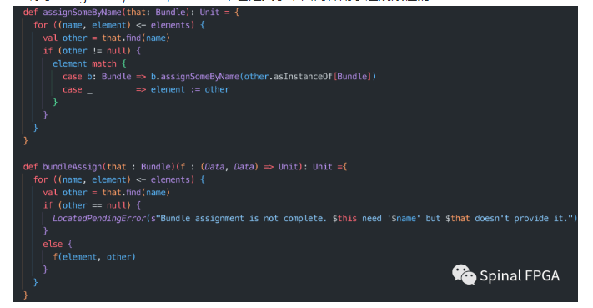
Task: Click the WeChat logo in the watermark
Action: coord(464,275)
